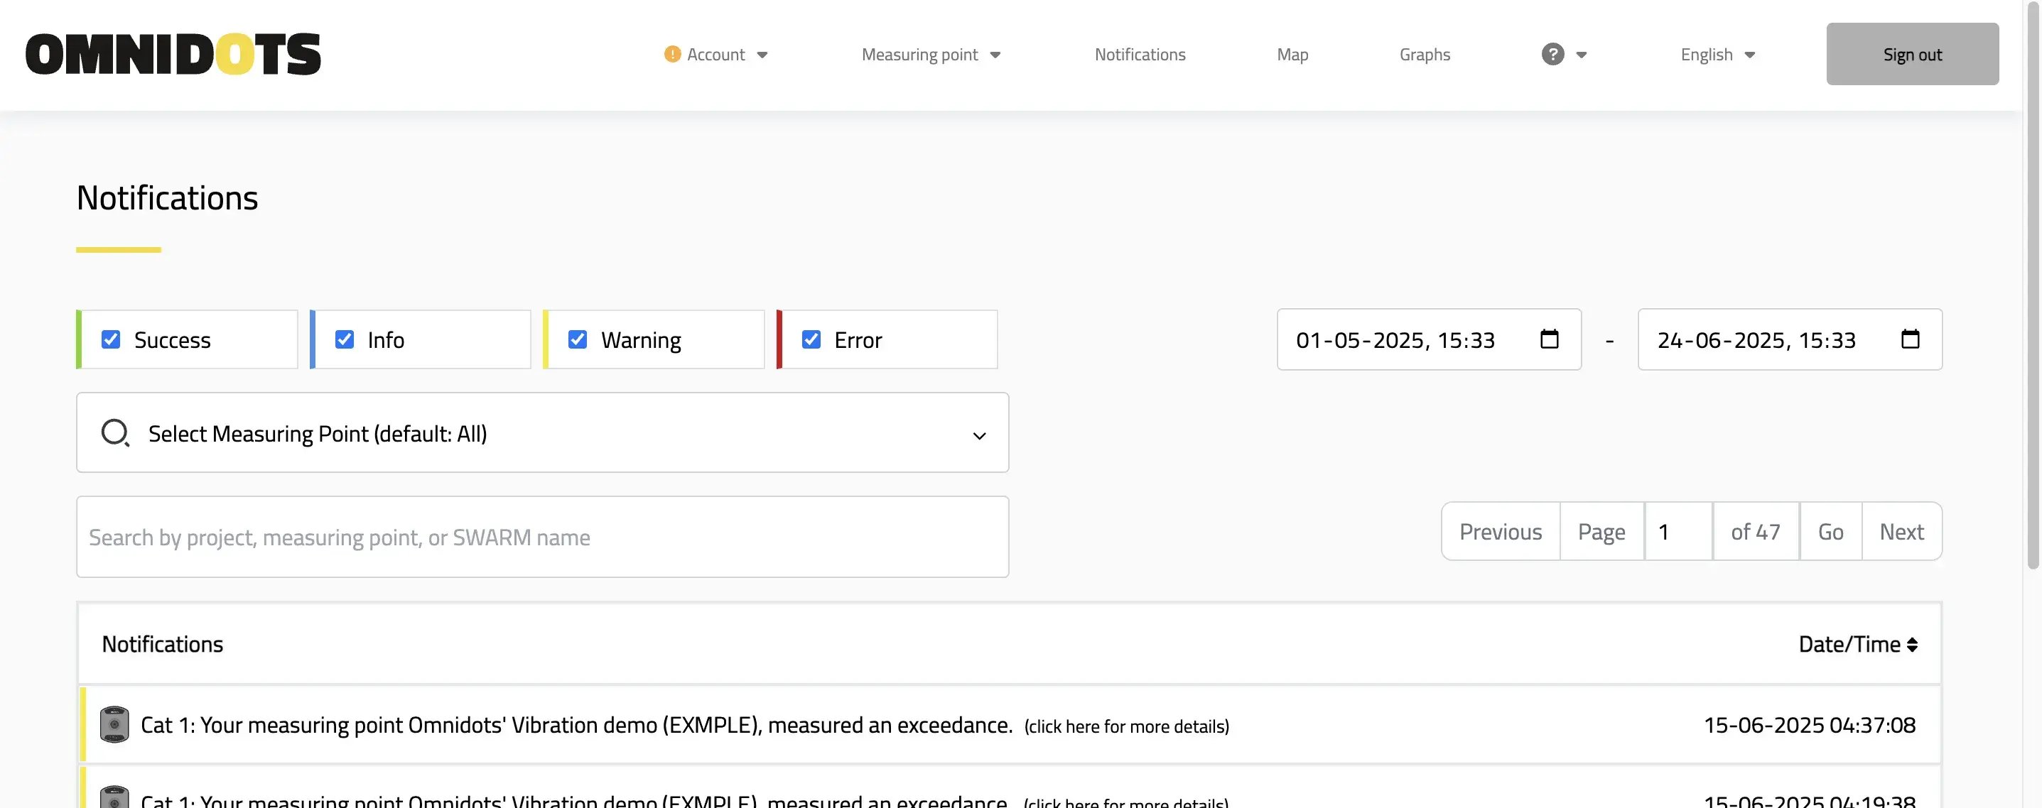
Task: Toggle the Error checkbox
Action: (x=811, y=339)
